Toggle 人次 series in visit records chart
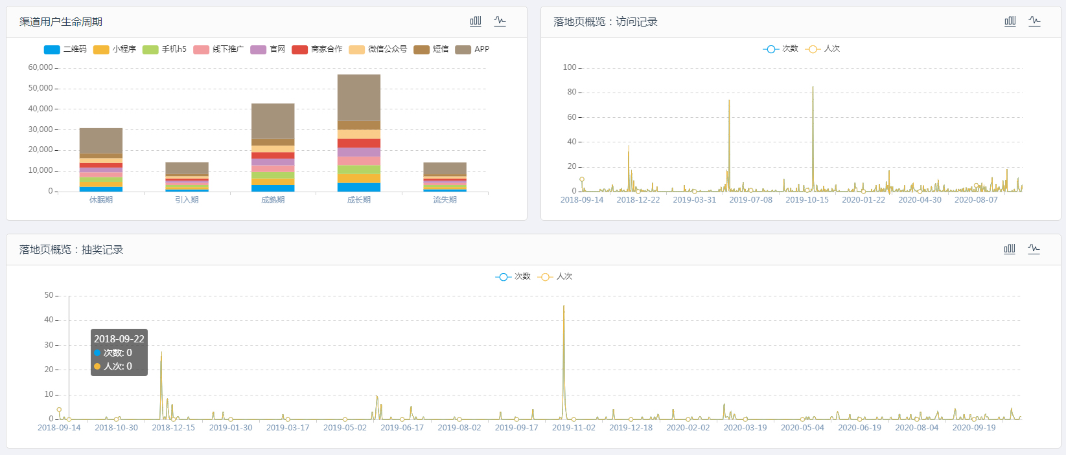Viewport: 1066px width, 455px height. click(x=823, y=49)
